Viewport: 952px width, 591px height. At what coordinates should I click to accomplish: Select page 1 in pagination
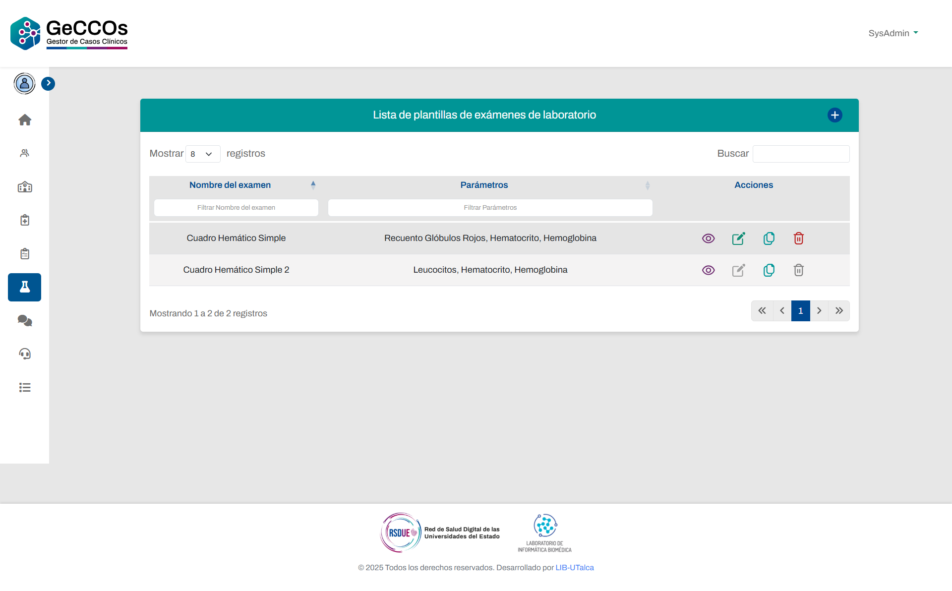(800, 311)
